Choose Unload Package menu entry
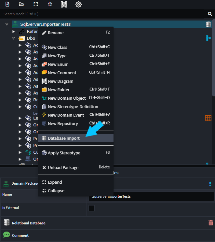Image resolution: width=215 pixels, height=242 pixels. click(x=76, y=167)
